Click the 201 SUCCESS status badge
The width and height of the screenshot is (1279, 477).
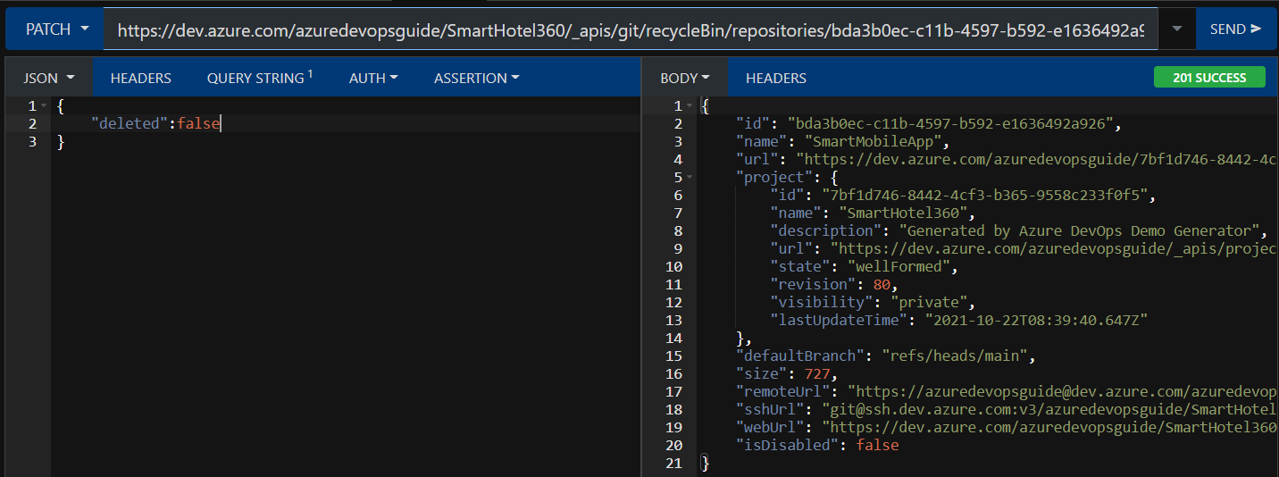pos(1209,78)
